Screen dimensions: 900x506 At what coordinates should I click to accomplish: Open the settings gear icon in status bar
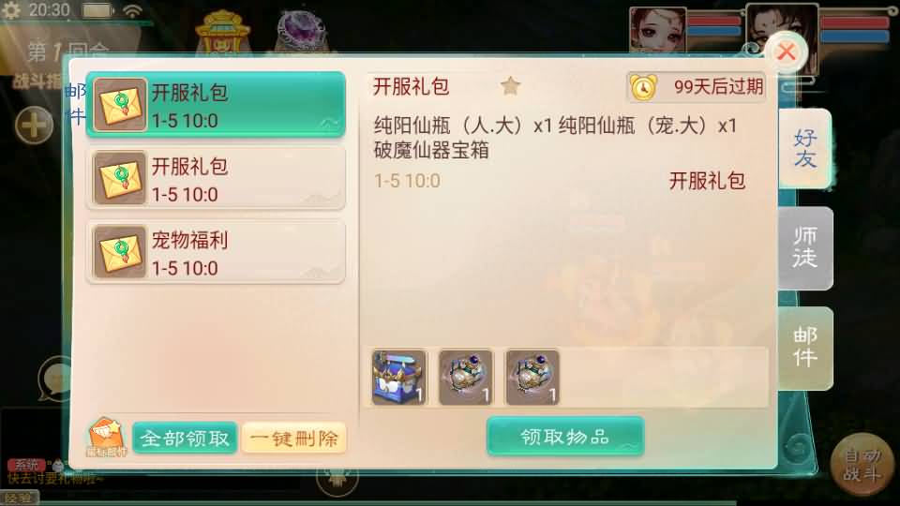[x=10, y=9]
